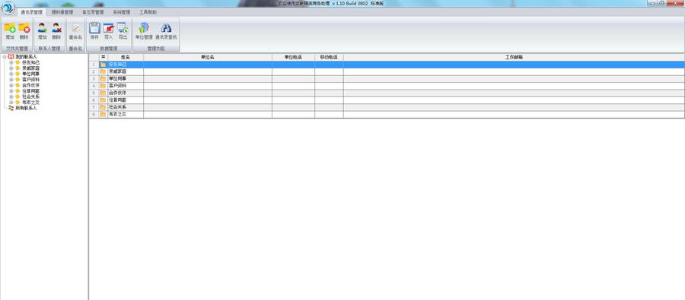Expand the 合作伙伴 tree node

coord(11,85)
